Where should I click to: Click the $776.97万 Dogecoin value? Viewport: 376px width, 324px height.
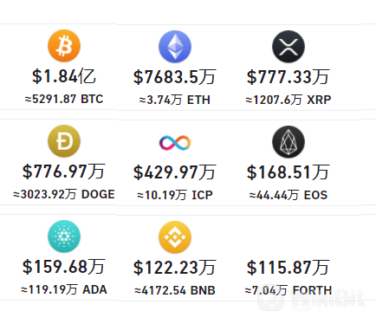click(64, 172)
